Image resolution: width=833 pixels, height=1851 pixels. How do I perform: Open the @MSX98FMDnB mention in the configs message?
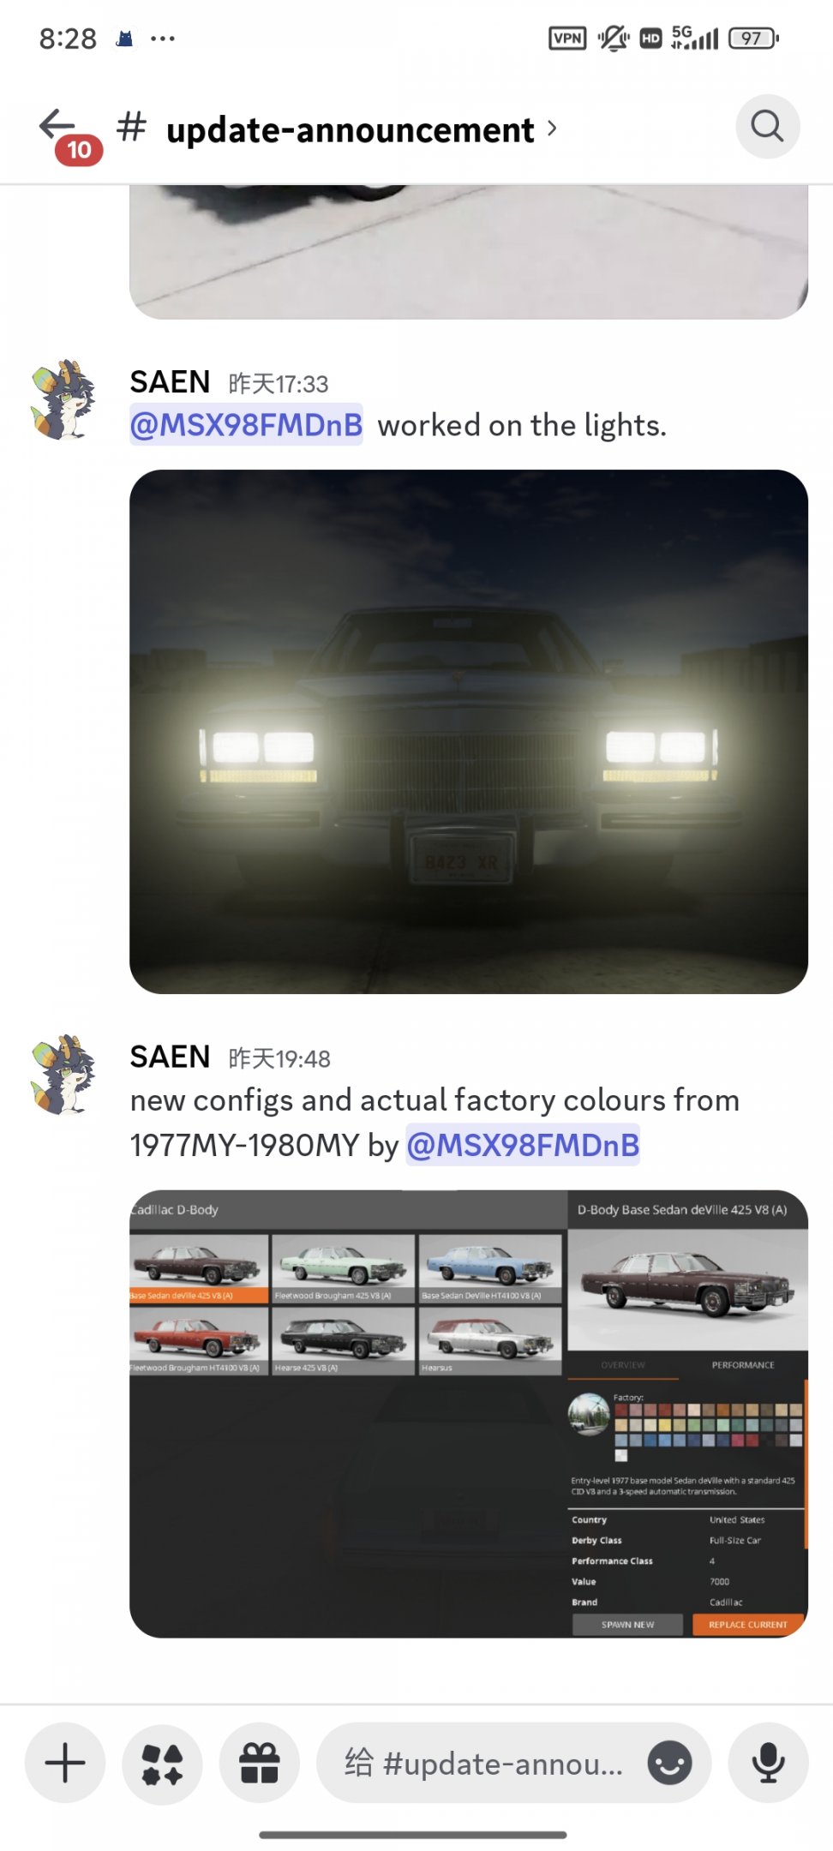tap(523, 1145)
